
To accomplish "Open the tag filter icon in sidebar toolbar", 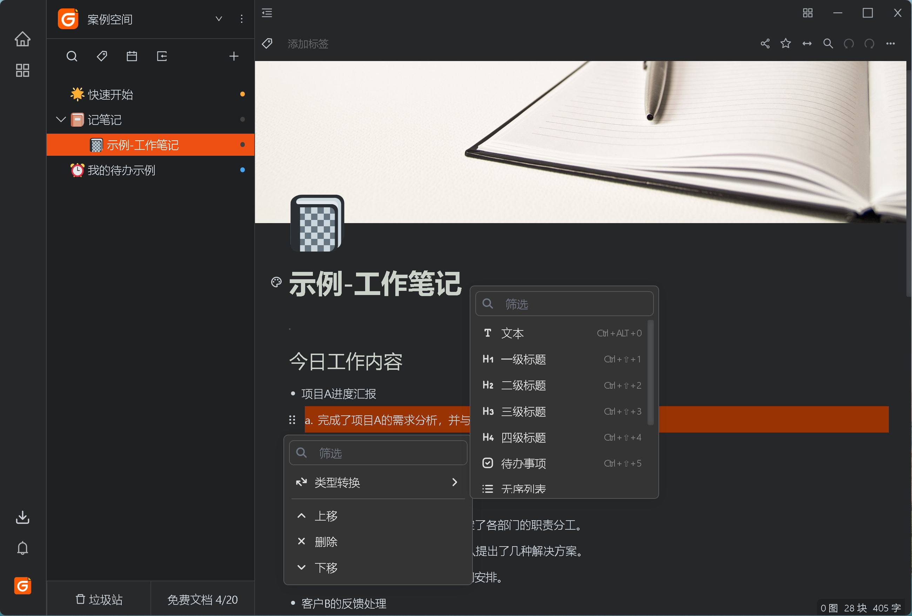I will click(102, 56).
